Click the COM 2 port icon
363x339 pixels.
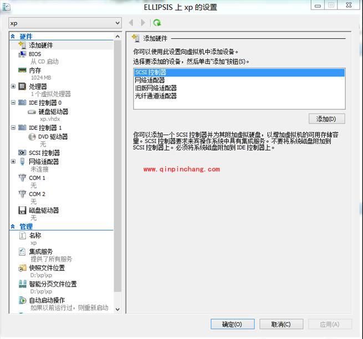tap(22, 194)
